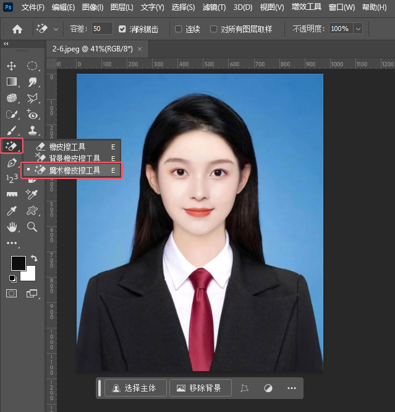Select the Pen tool

click(12, 163)
